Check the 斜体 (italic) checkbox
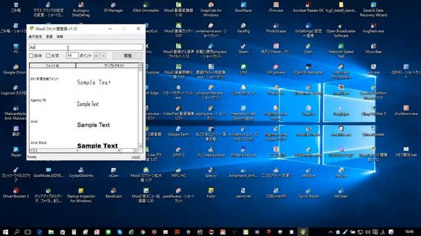This screenshot has height=236, width=421. coord(32,56)
